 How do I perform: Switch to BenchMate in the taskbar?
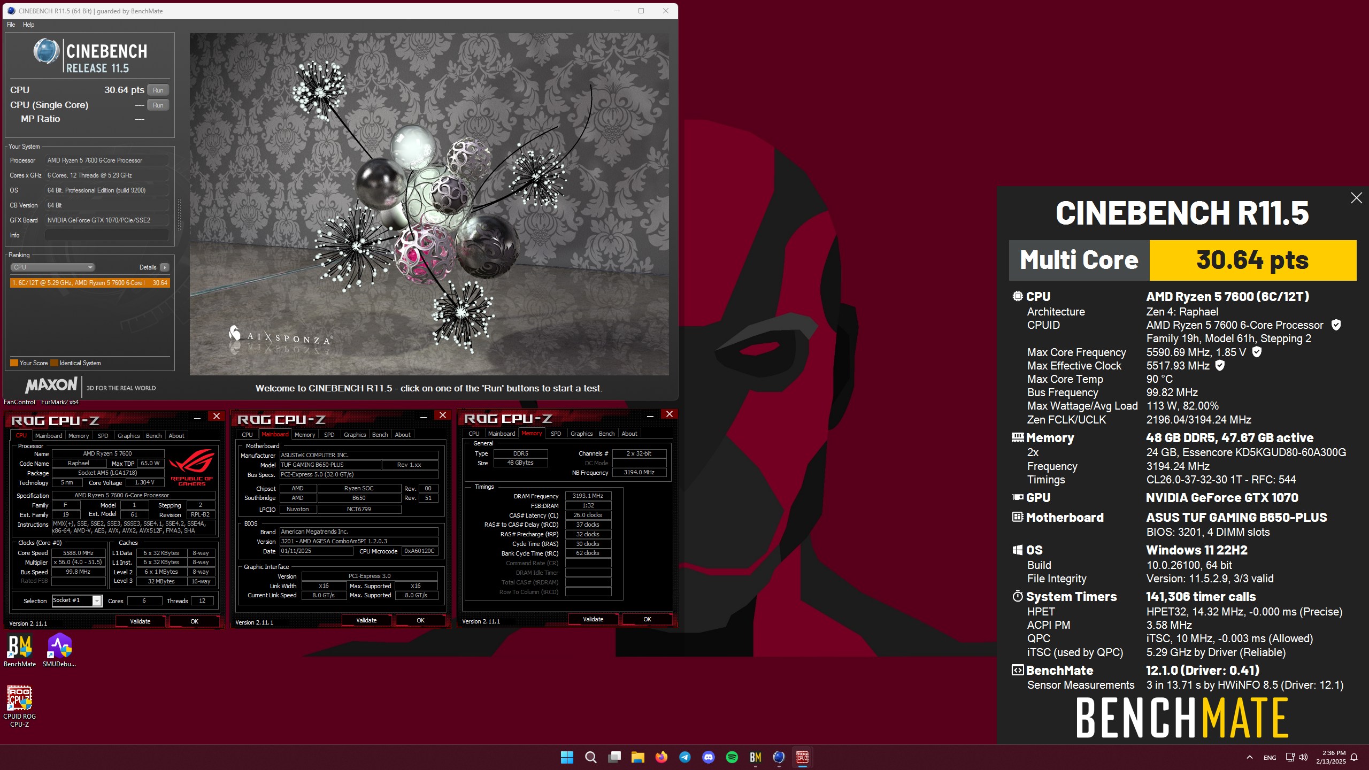[756, 757]
